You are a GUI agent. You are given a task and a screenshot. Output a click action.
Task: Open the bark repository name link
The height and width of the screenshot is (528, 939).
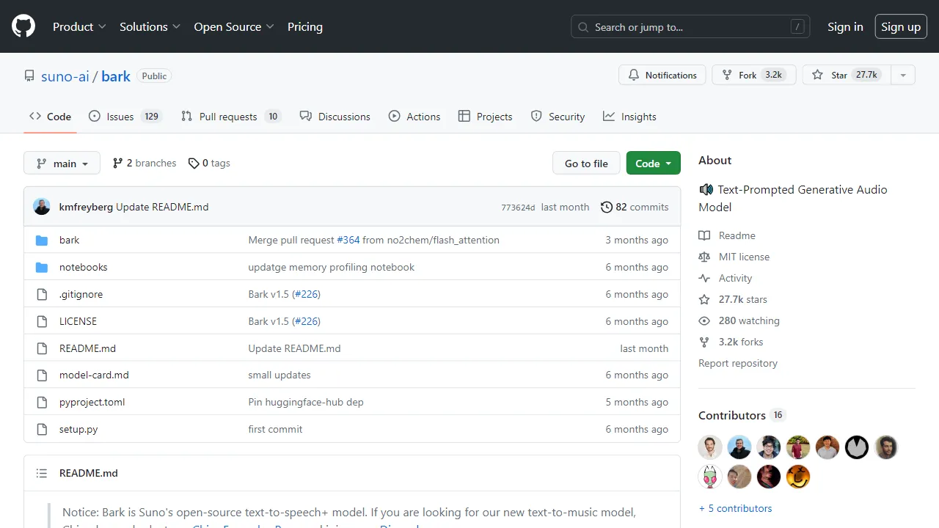point(116,76)
